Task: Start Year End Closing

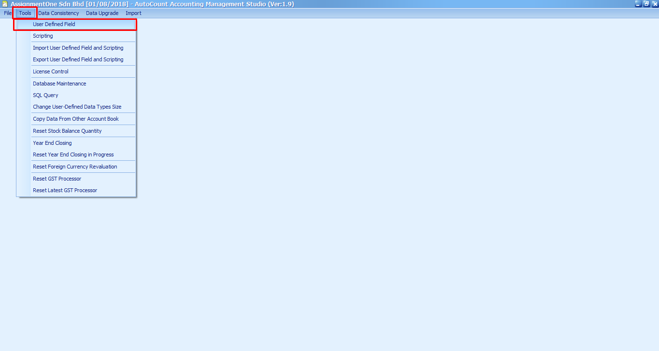Action: (76, 143)
